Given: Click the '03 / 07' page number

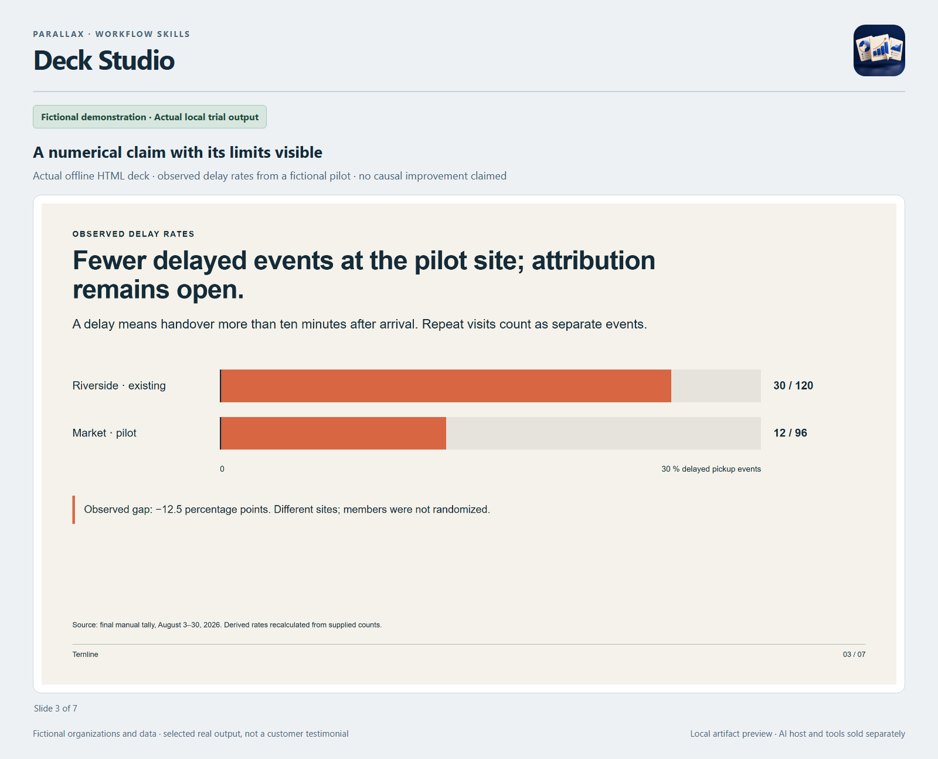Looking at the screenshot, I should coord(854,655).
